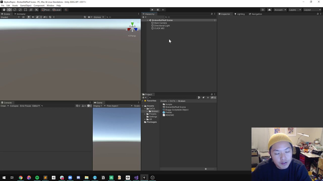Viewport: 323px width, 181px height.
Task: Select the Move tool in the toolbar
Action: pos(9,10)
